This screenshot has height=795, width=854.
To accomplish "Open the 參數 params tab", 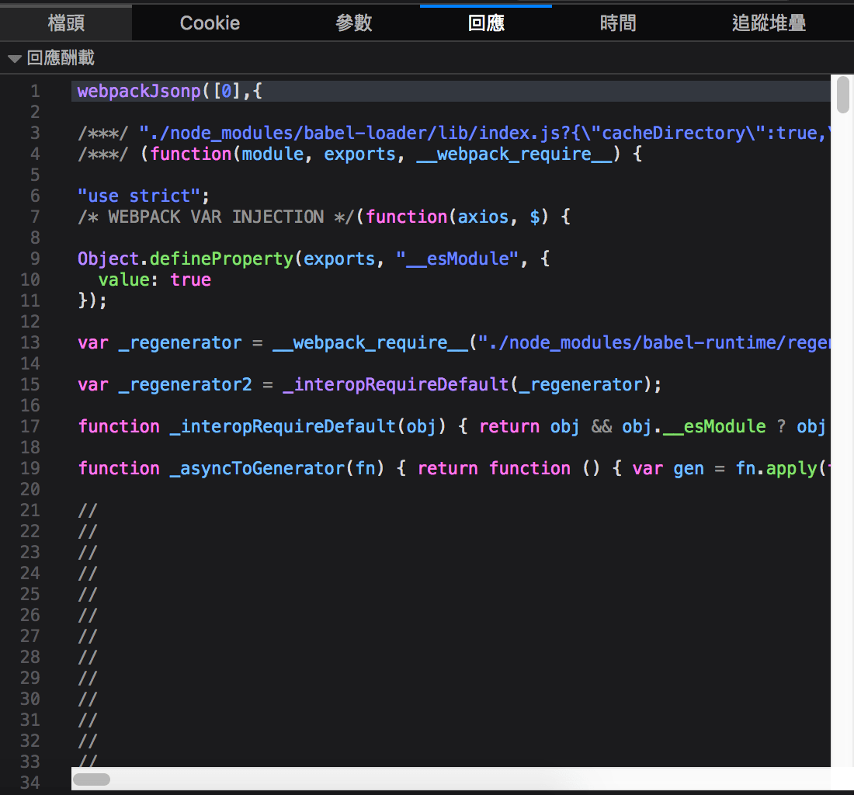I will click(354, 23).
